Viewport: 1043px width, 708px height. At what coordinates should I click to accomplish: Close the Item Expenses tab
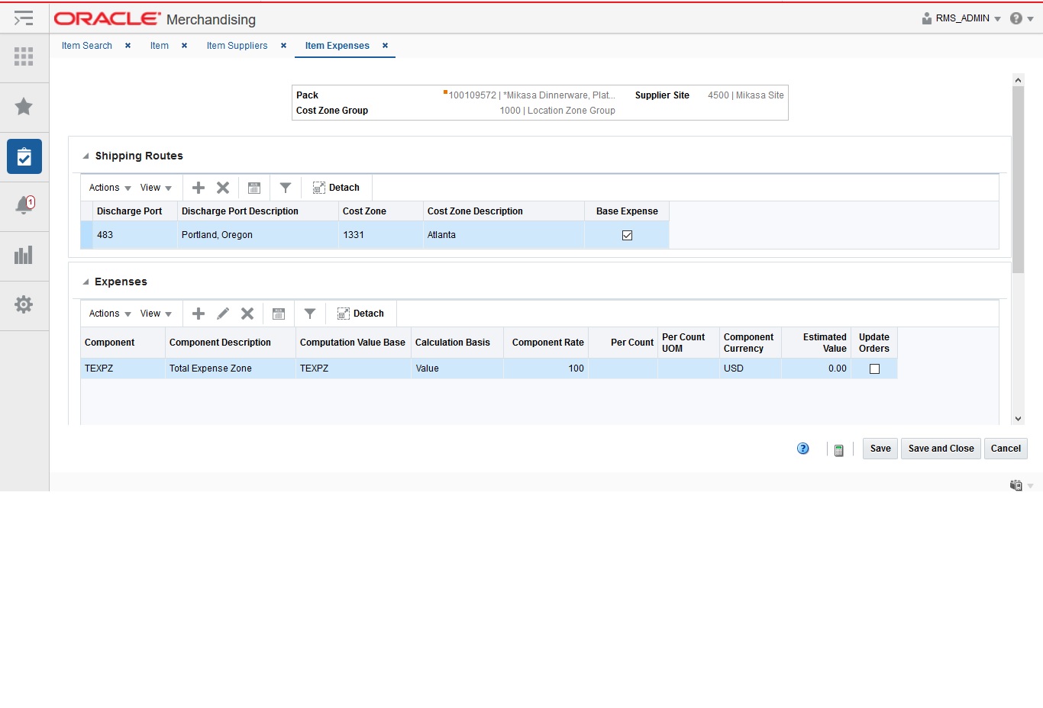tap(385, 46)
